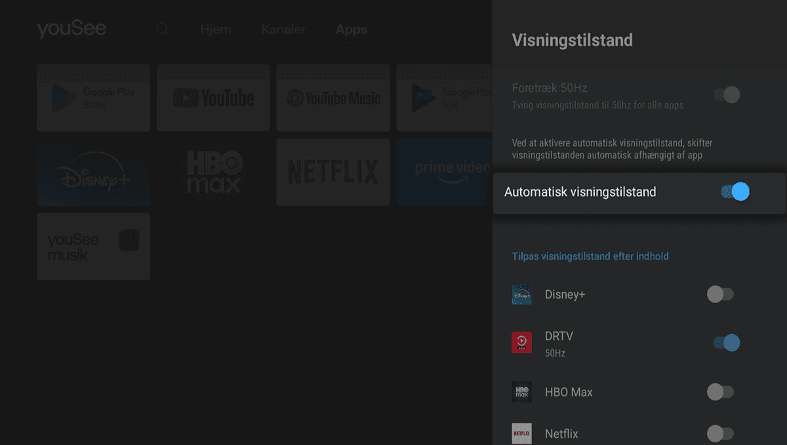The height and width of the screenshot is (445, 787).
Task: Open Google Play Butik
Action: (93, 97)
